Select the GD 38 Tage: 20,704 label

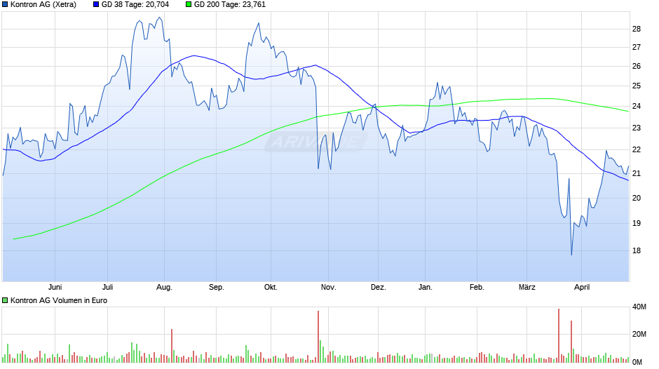click(x=135, y=5)
